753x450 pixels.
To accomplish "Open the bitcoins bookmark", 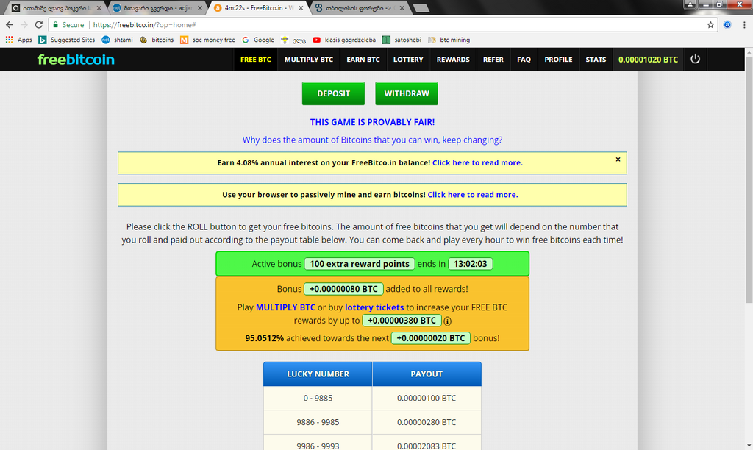I will (x=157, y=40).
